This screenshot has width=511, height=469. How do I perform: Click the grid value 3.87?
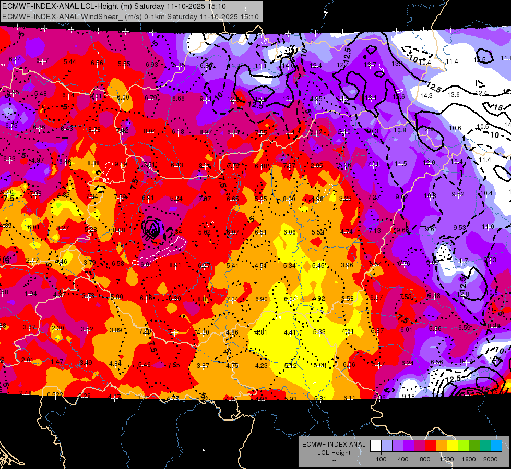tap(203, 365)
